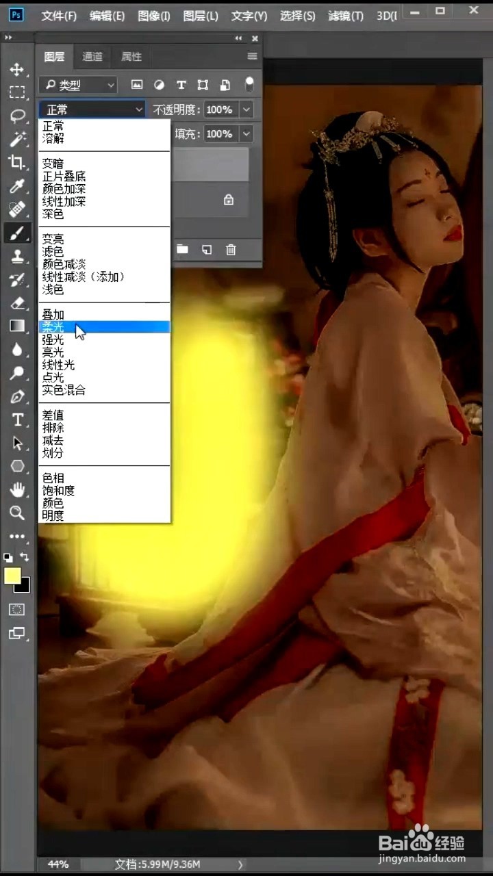Select the Horizontal Type tool
The width and height of the screenshot is (493, 876).
(17, 420)
